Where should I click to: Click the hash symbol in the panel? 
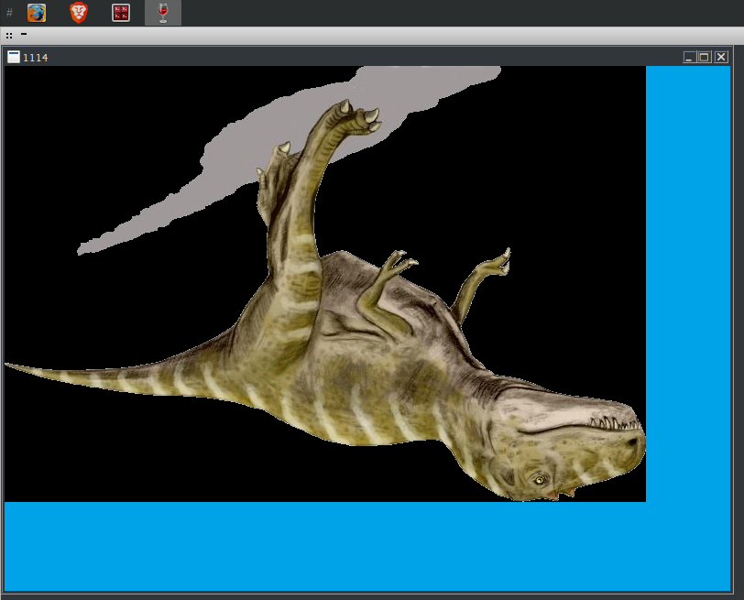point(9,13)
